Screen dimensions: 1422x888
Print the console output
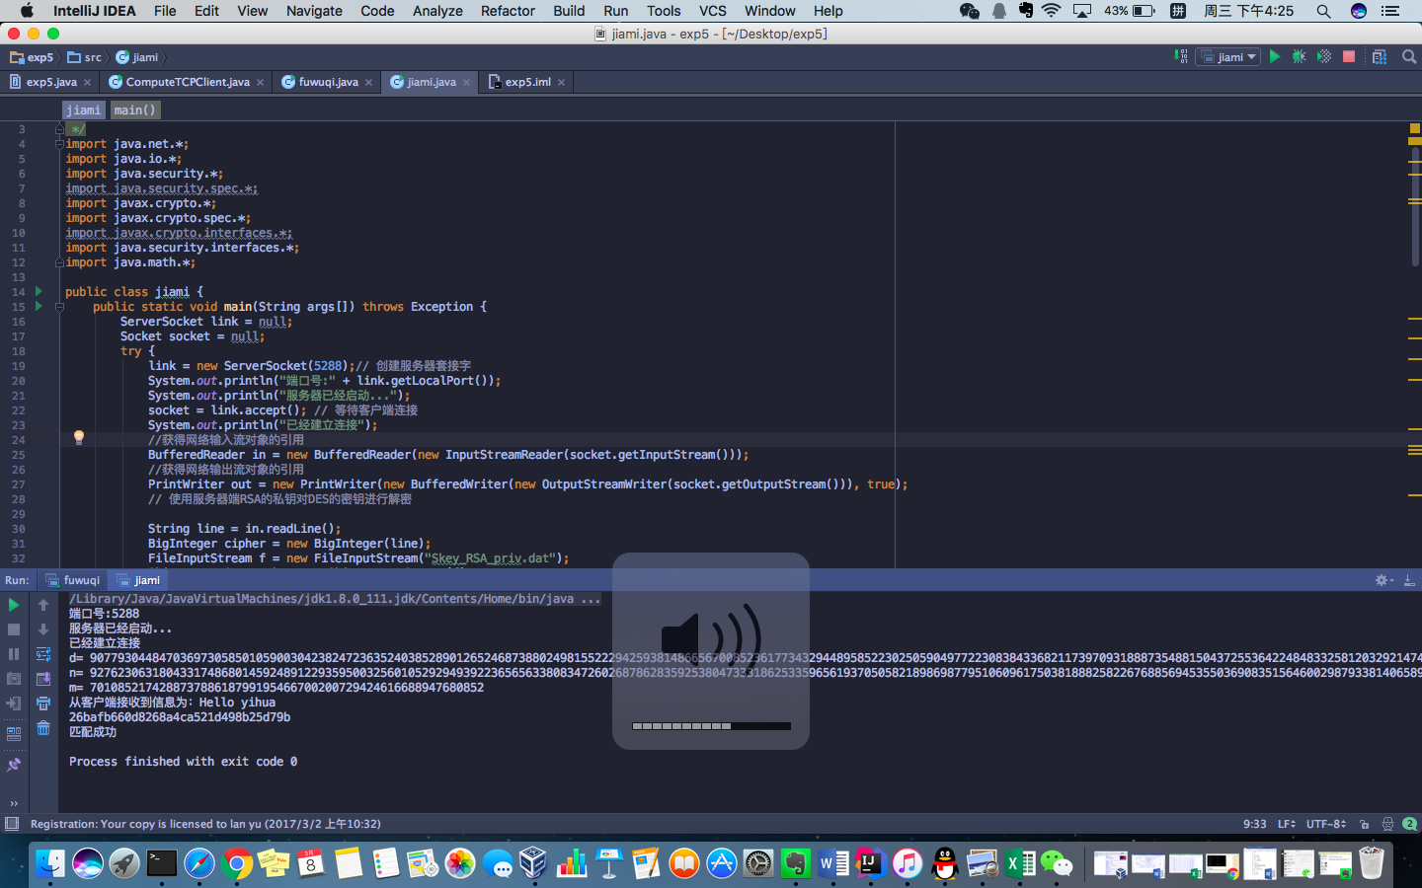point(43,703)
